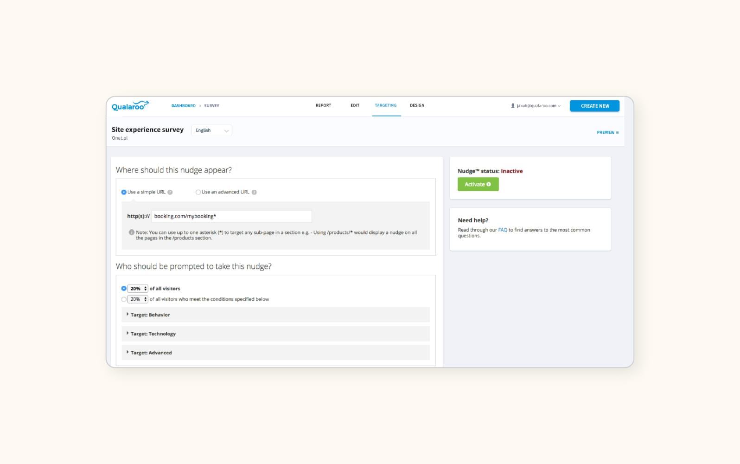Click the 'Who should be prompted' heading

[193, 266]
